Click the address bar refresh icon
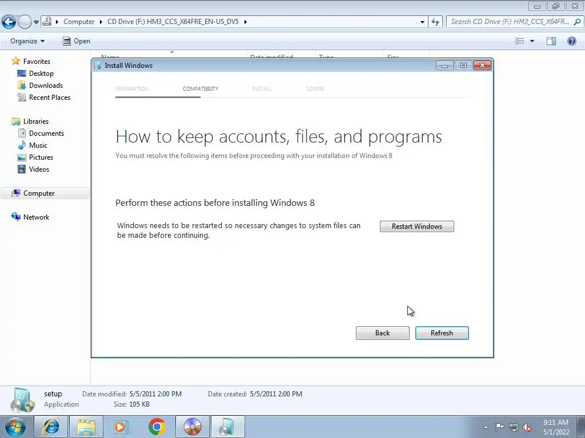The height and width of the screenshot is (438, 585). tap(435, 22)
